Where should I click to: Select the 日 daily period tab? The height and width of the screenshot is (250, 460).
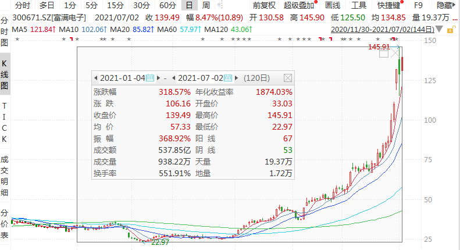[x=189, y=5]
